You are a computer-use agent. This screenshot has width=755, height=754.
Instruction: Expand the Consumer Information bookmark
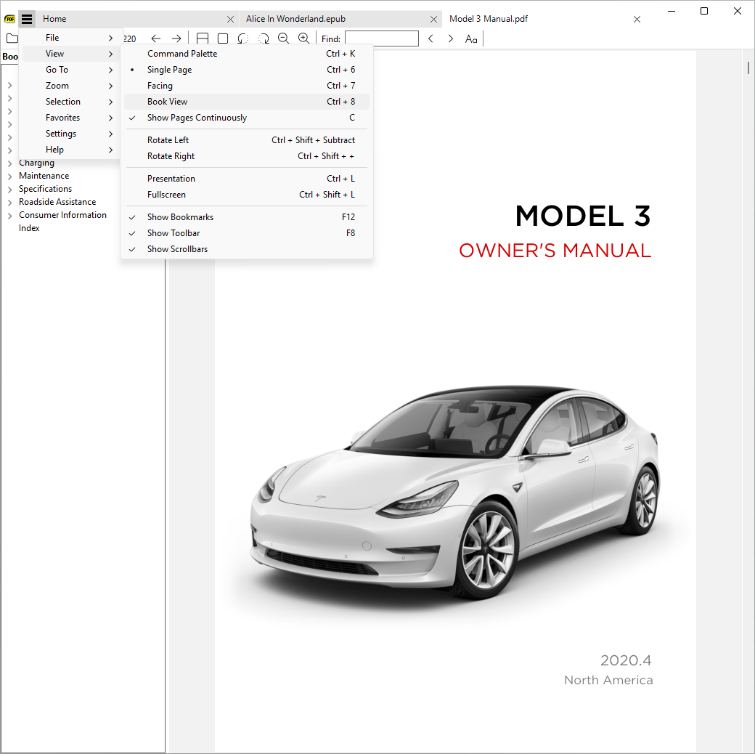tap(9, 215)
